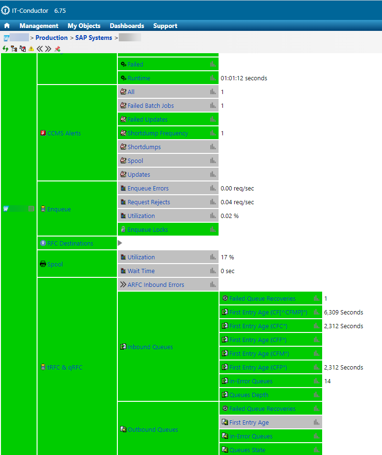Open chart icon for Failed Batch Jobs

coord(212,106)
